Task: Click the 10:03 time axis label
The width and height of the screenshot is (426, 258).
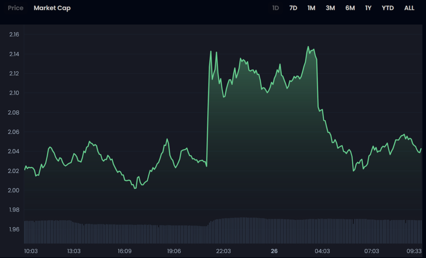Action: (31, 251)
